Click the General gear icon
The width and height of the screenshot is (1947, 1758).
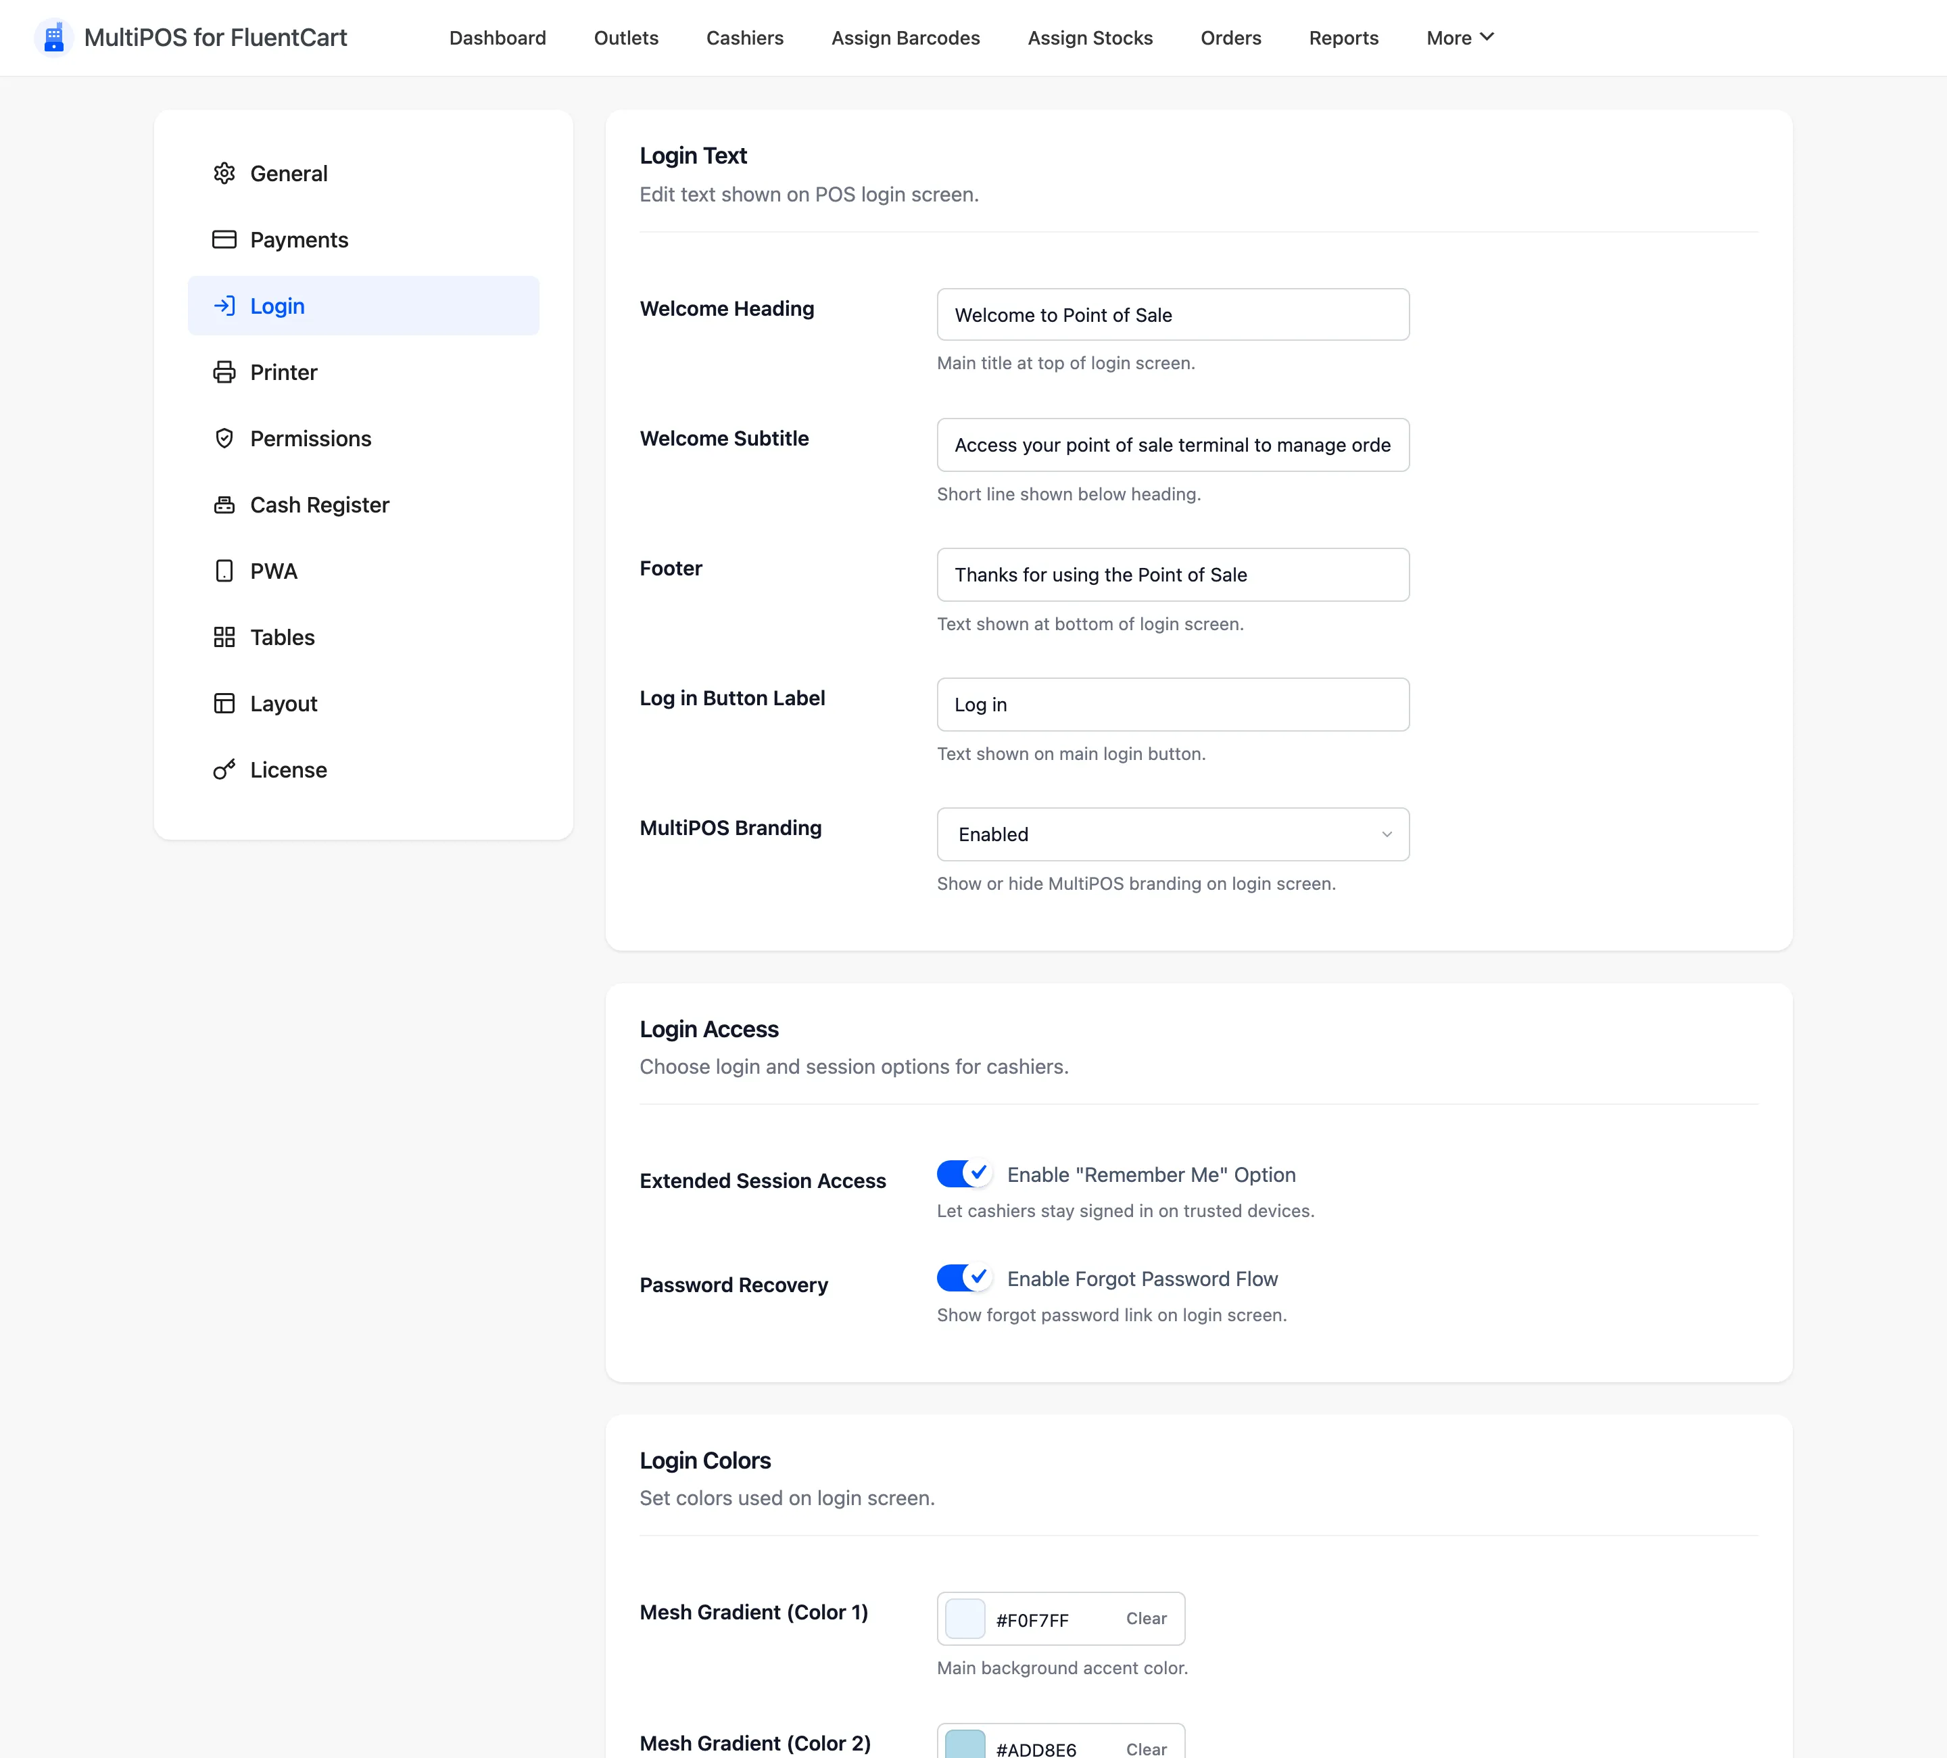[x=224, y=173]
